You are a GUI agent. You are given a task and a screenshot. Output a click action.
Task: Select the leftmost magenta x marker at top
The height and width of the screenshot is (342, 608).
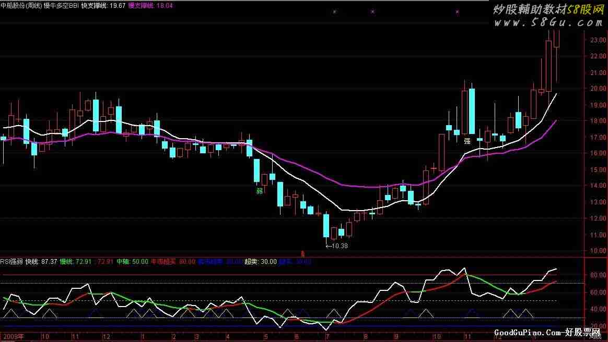coord(335,11)
